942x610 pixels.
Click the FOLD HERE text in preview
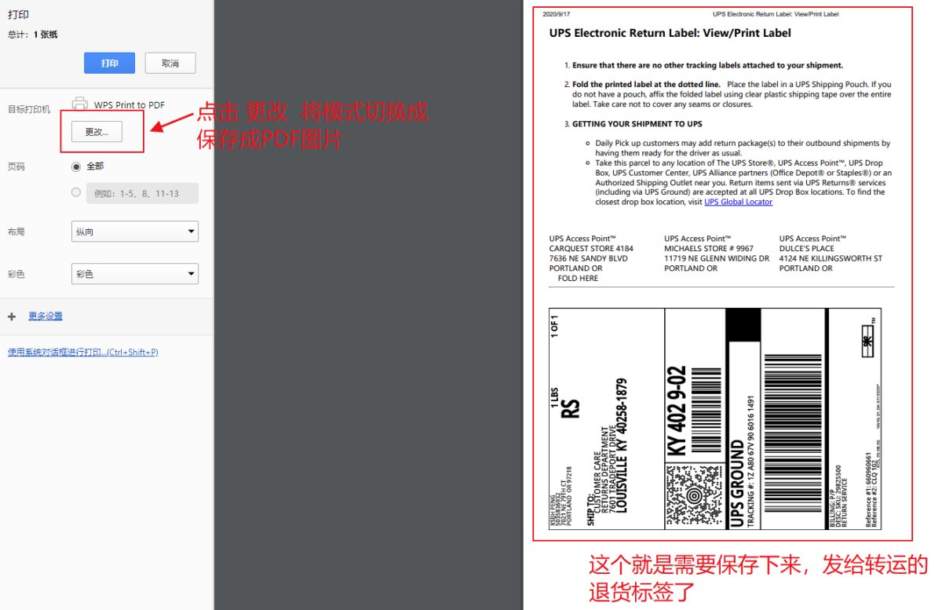click(x=578, y=278)
